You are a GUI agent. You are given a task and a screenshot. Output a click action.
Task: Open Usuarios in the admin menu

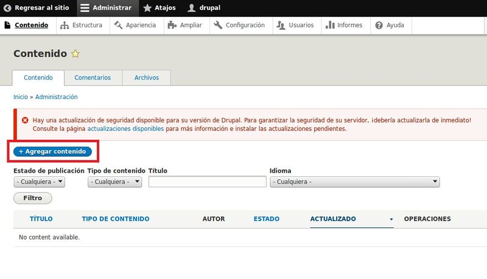[301, 25]
